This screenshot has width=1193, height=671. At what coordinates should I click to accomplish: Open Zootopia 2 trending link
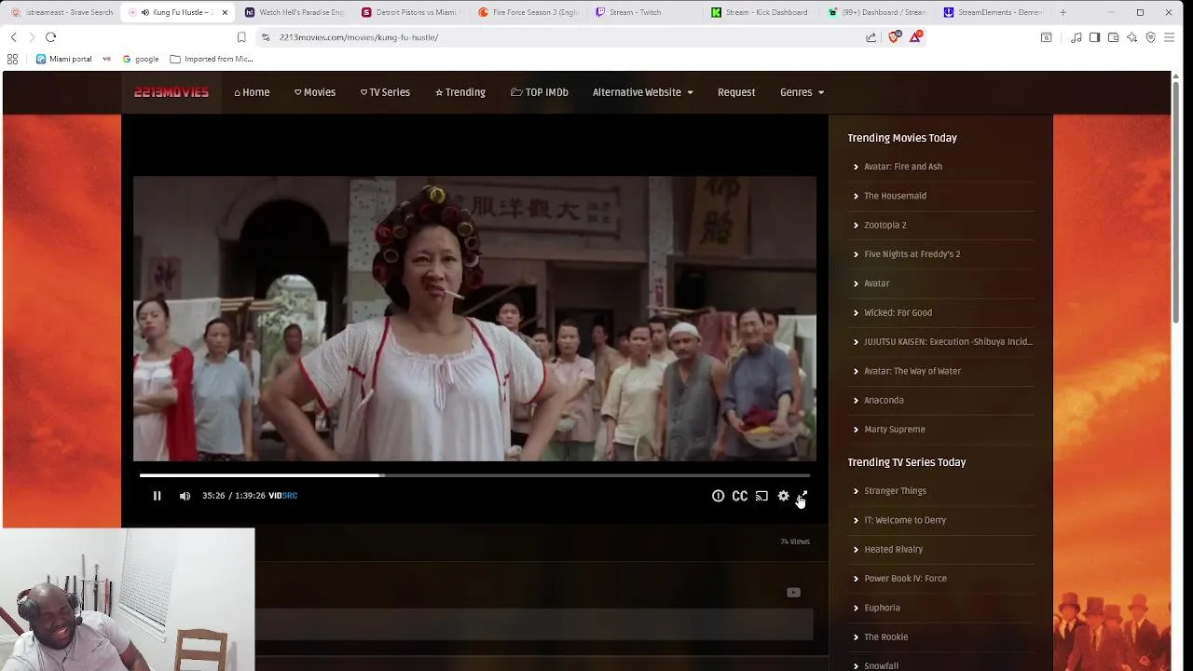point(884,225)
